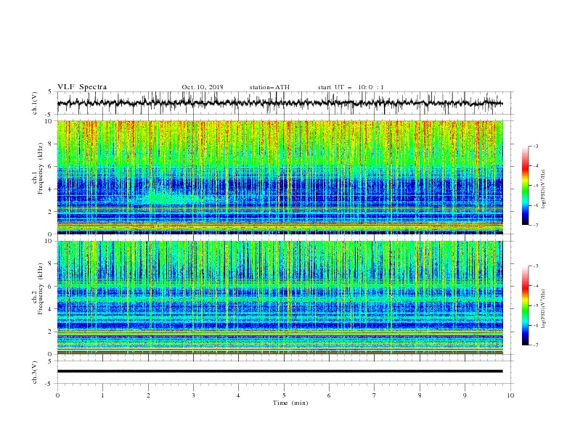Click the color scale bar beside ch.2 spectrogram
The image size is (575, 444).
pos(526,305)
